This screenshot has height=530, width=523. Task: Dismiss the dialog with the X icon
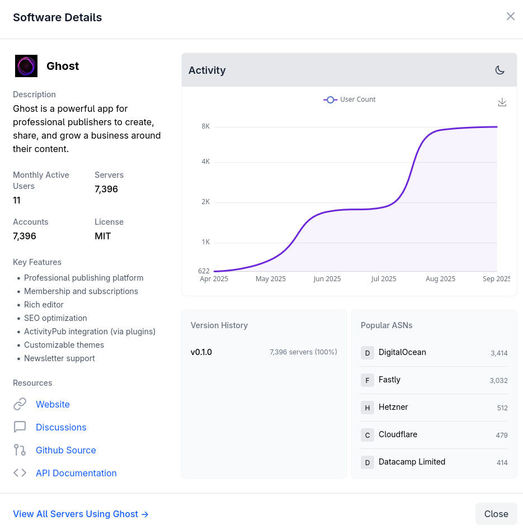click(x=510, y=17)
